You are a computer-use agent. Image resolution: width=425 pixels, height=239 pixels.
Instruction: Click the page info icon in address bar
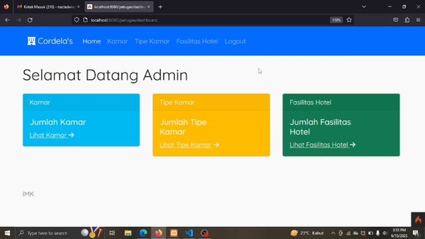point(85,20)
